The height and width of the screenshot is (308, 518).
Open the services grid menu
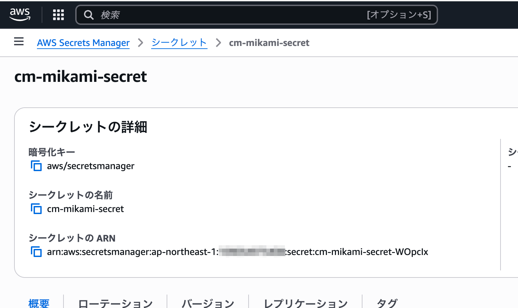tap(58, 15)
